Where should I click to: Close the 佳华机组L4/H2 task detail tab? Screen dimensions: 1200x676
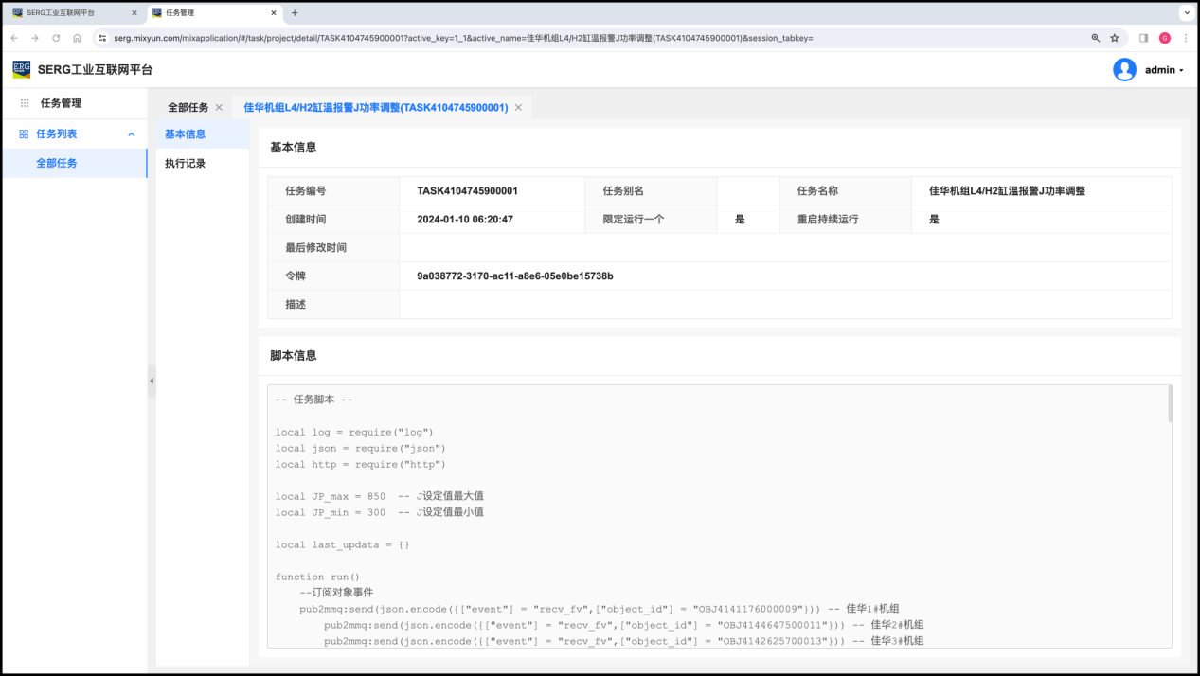(x=518, y=108)
